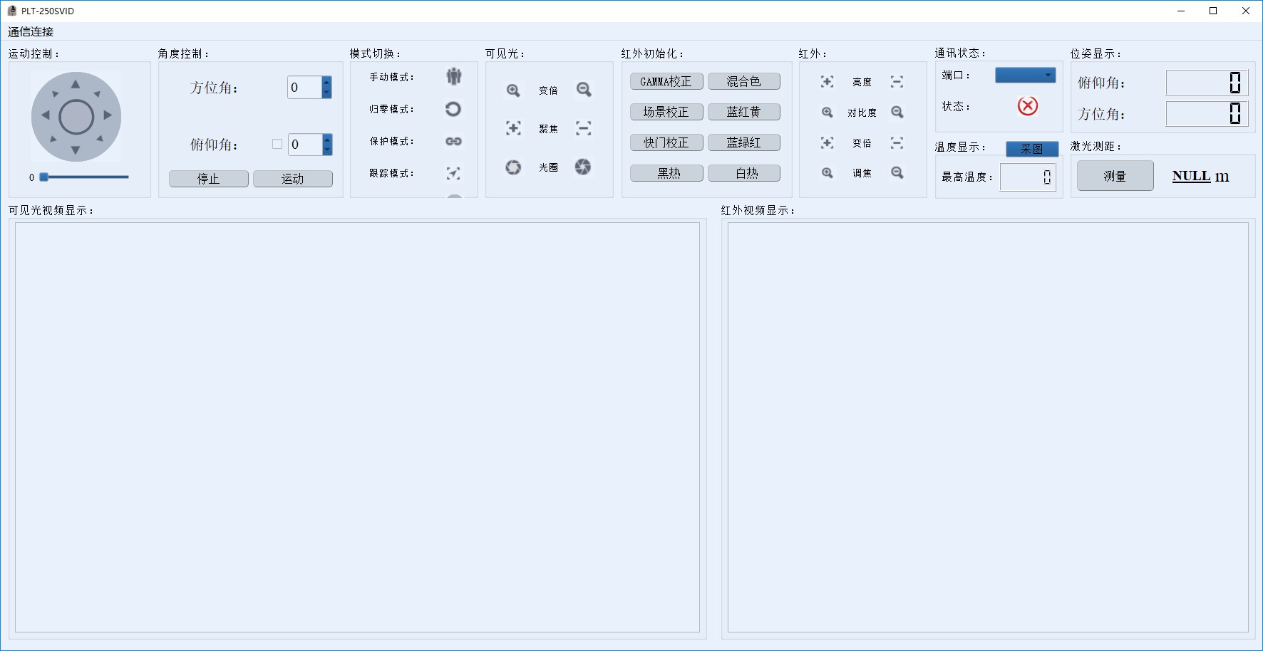
Task: Increase infrared 变倍 zoom plus icon
Action: pyautogui.click(x=827, y=143)
